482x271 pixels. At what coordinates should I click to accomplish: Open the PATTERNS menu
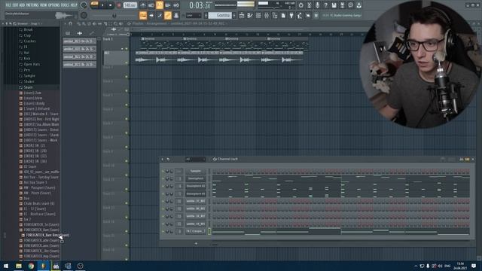point(32,5)
